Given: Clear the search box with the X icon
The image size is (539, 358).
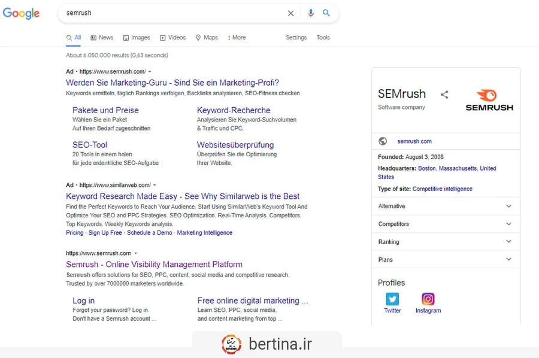Looking at the screenshot, I should point(291,13).
